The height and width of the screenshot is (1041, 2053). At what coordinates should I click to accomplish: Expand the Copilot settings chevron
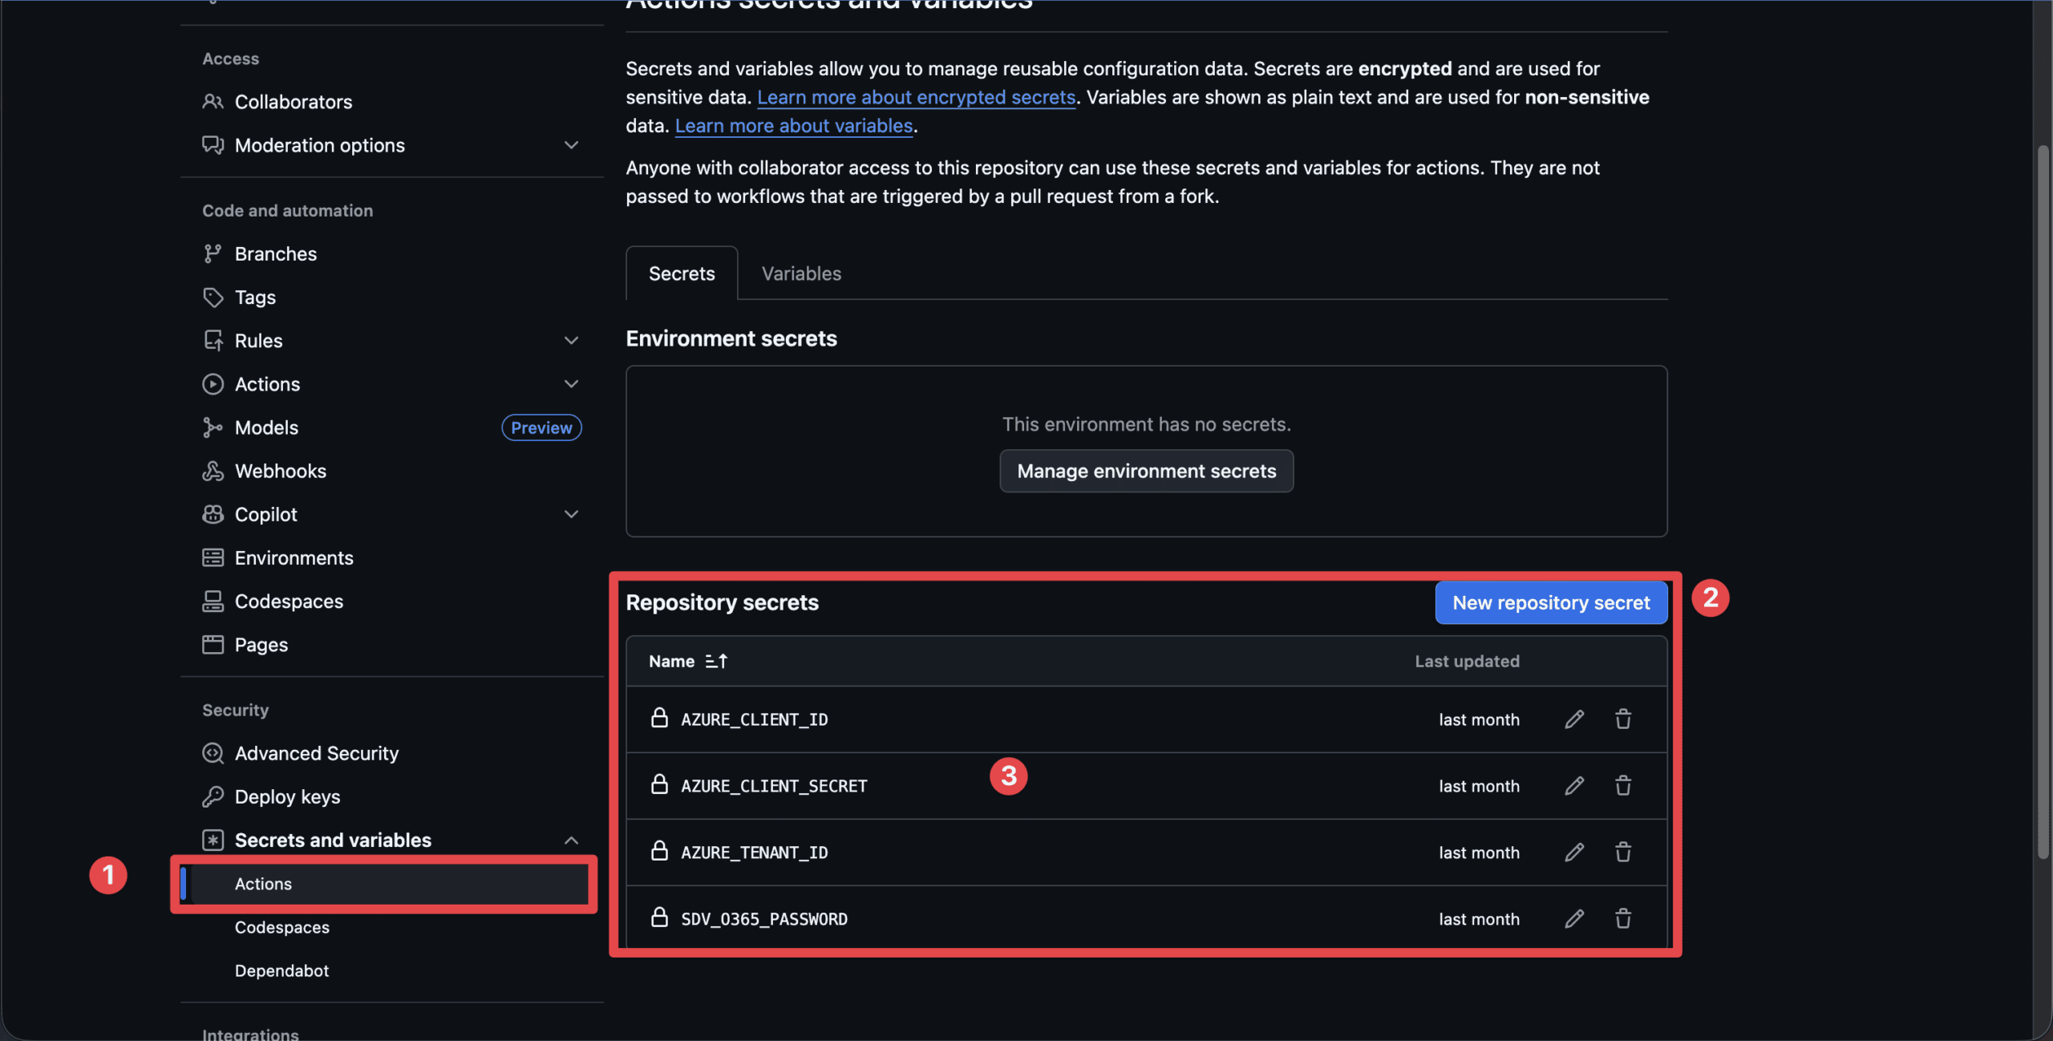[571, 514]
